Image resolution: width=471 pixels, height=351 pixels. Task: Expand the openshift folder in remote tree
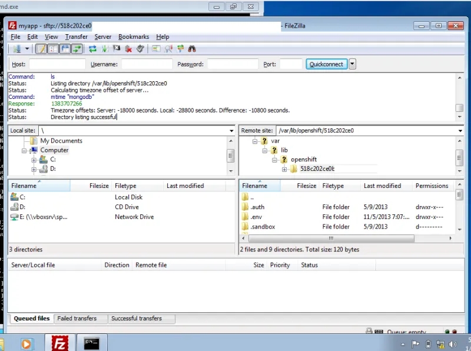[274, 160]
